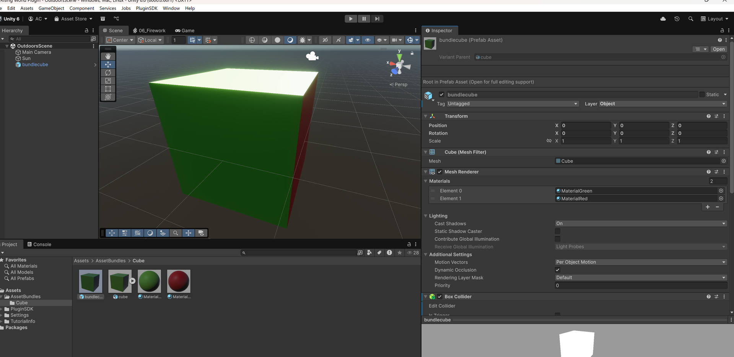Open the Cast Shadows dropdown

click(x=640, y=224)
